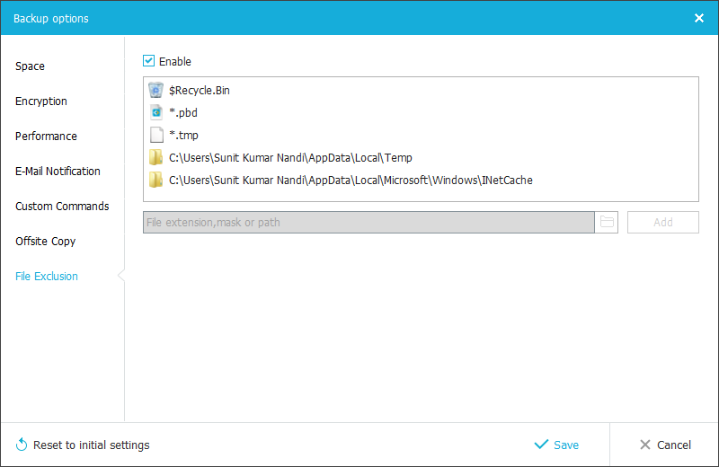Viewport: 719px width, 467px height.
Task: Click the reset circular arrow icon
Action: pos(22,445)
